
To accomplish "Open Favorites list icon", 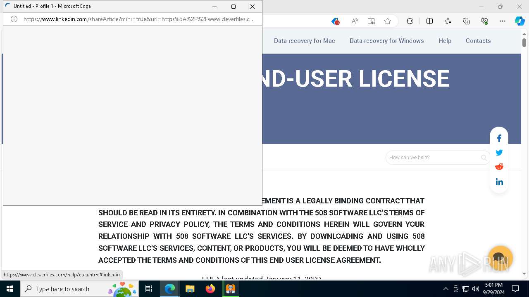I will point(448,21).
